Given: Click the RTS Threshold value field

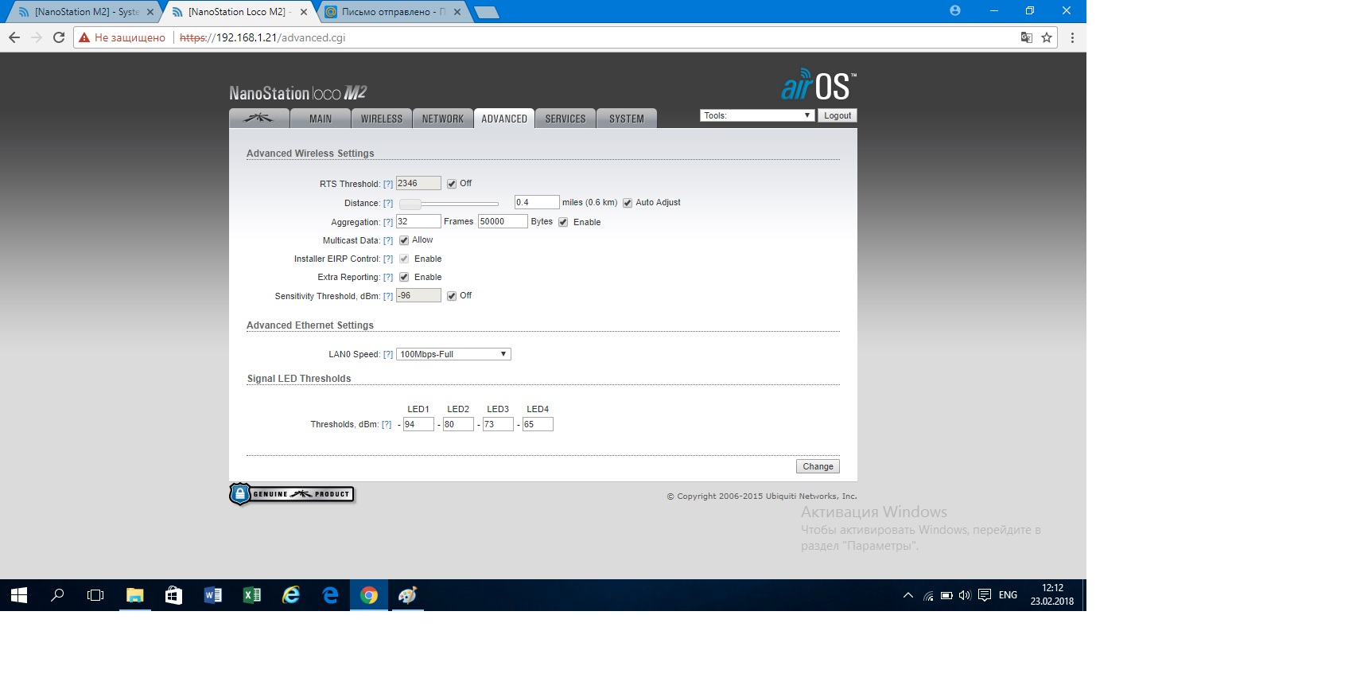Looking at the screenshot, I should pos(418,183).
